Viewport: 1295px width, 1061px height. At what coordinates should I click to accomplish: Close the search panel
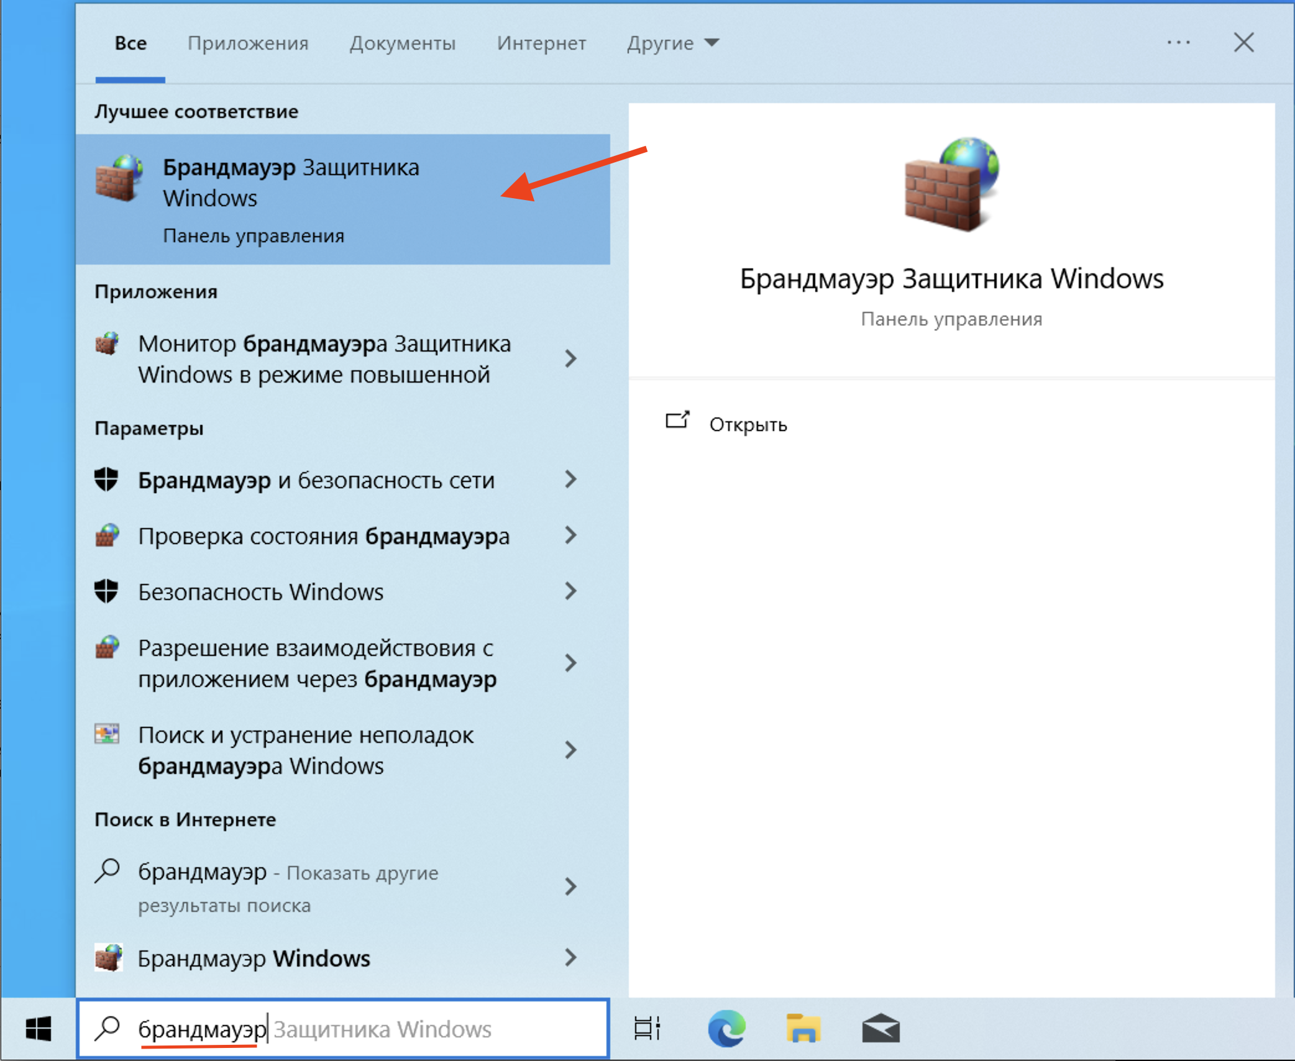tap(1243, 42)
